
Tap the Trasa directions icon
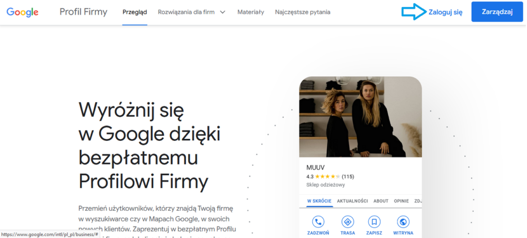[x=347, y=222]
